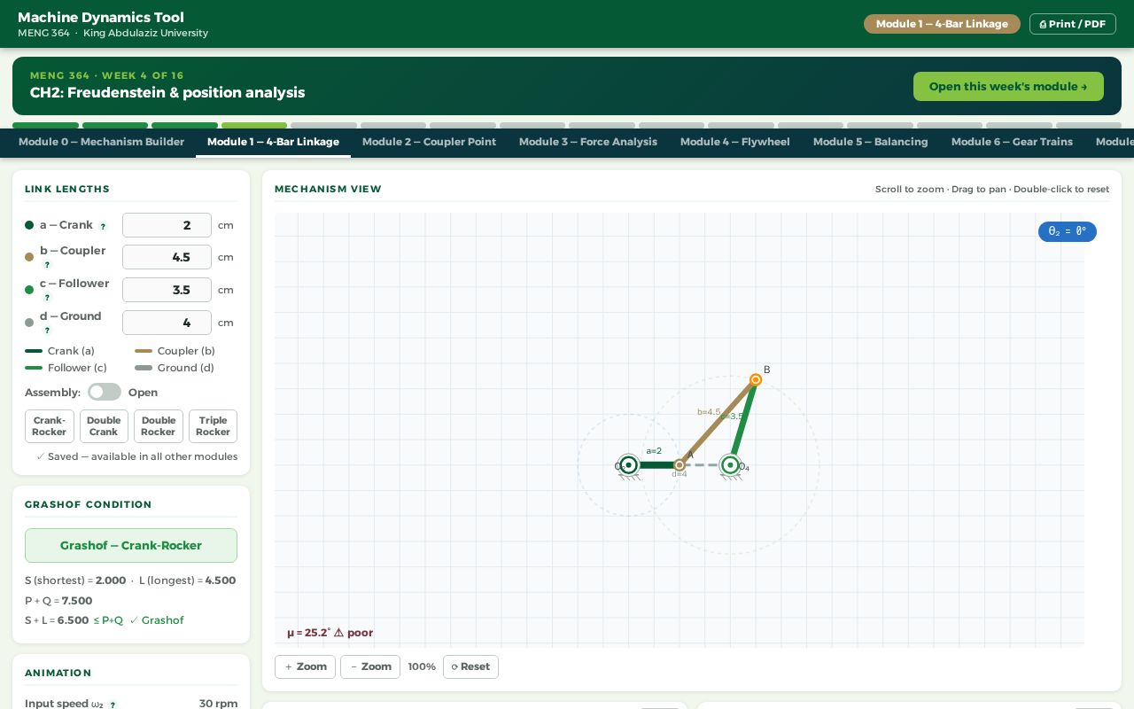Click the 100% zoom level readout

click(422, 666)
